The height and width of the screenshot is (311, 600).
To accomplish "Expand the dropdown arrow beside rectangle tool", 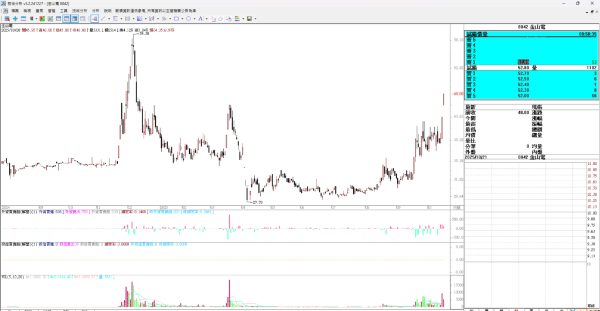I will tap(182, 19).
